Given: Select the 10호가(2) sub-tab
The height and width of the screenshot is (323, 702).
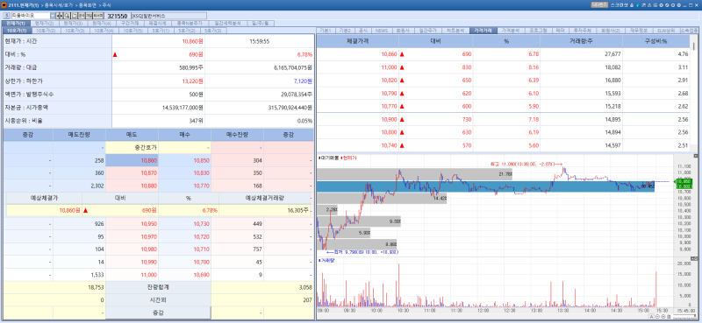Looking at the screenshot, I should (x=46, y=31).
